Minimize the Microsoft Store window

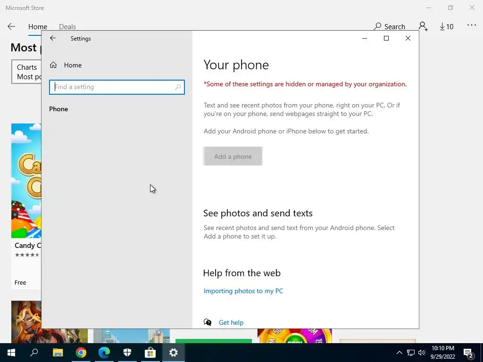(428, 8)
